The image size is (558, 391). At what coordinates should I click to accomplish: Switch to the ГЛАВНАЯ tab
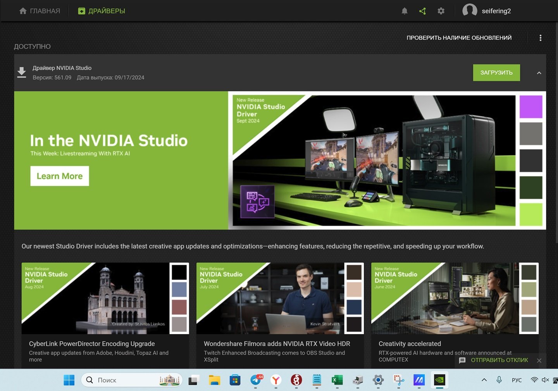point(40,11)
